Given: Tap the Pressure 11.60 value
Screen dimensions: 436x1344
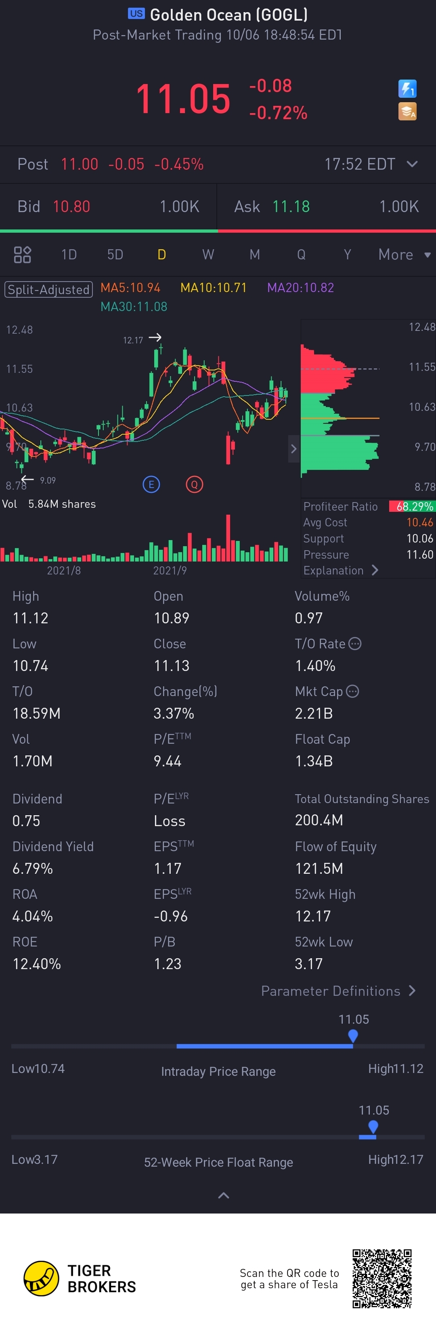Looking at the screenshot, I should coord(420,555).
